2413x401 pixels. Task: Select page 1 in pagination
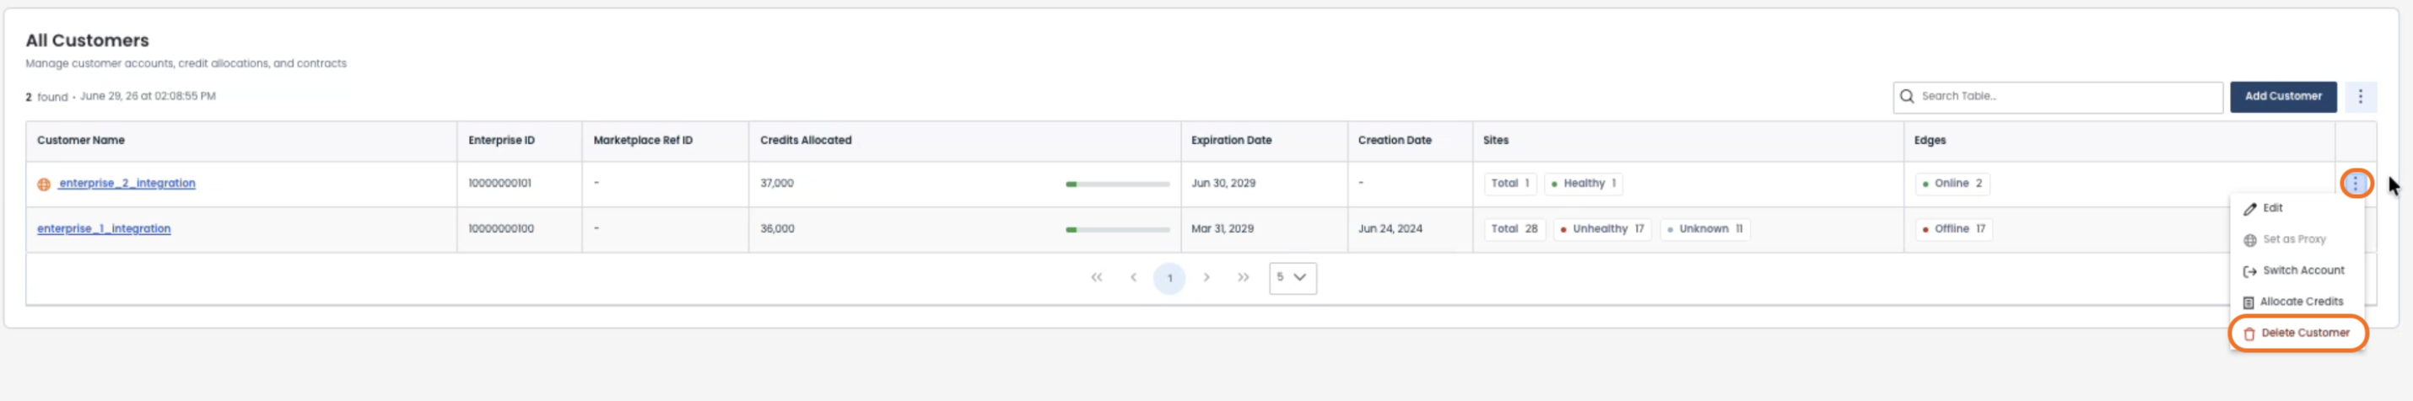tap(1169, 278)
